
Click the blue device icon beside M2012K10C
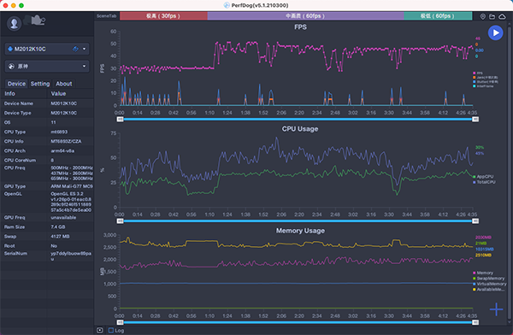click(x=10, y=49)
